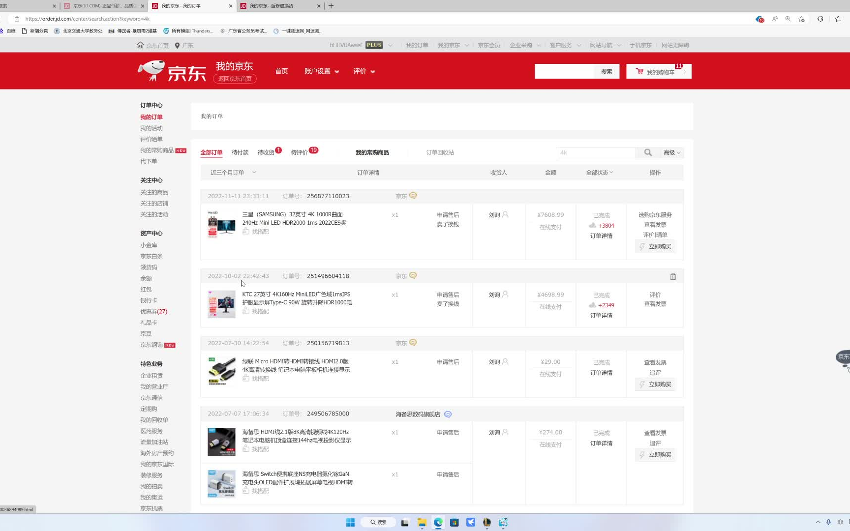Click the order keyword field showing 4k
This screenshot has height=531, width=850.
pyautogui.click(x=597, y=152)
